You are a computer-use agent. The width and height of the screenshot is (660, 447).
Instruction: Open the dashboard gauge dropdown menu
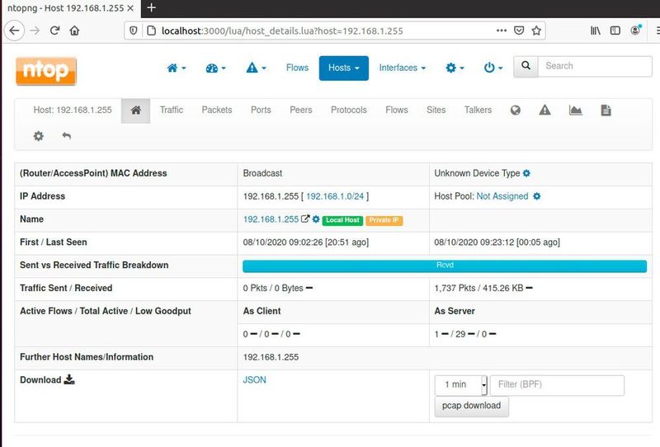click(x=215, y=68)
